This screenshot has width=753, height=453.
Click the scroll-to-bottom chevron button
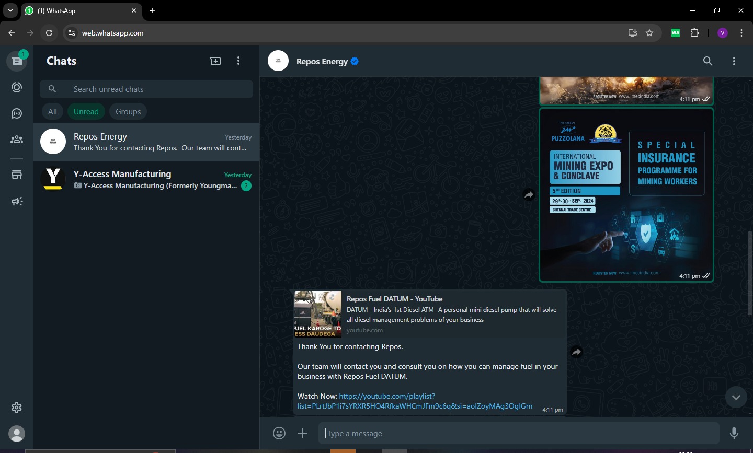[x=736, y=397]
